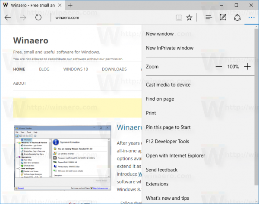Select New InPrivate window
Screen dimensions: 259x204
tap(170, 48)
